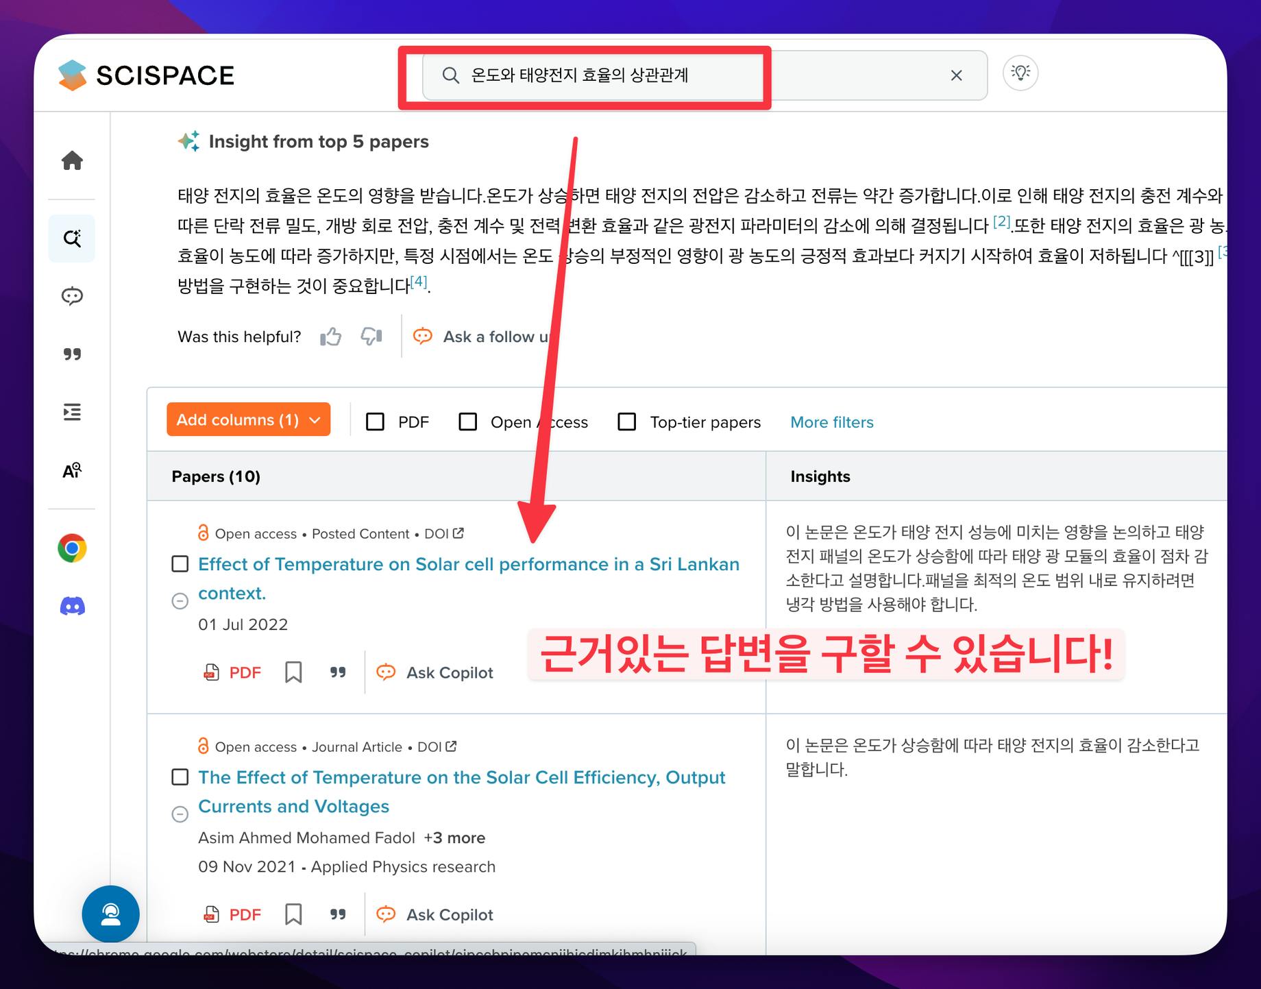
Task: Open the indented list sidebar icon
Action: [72, 412]
